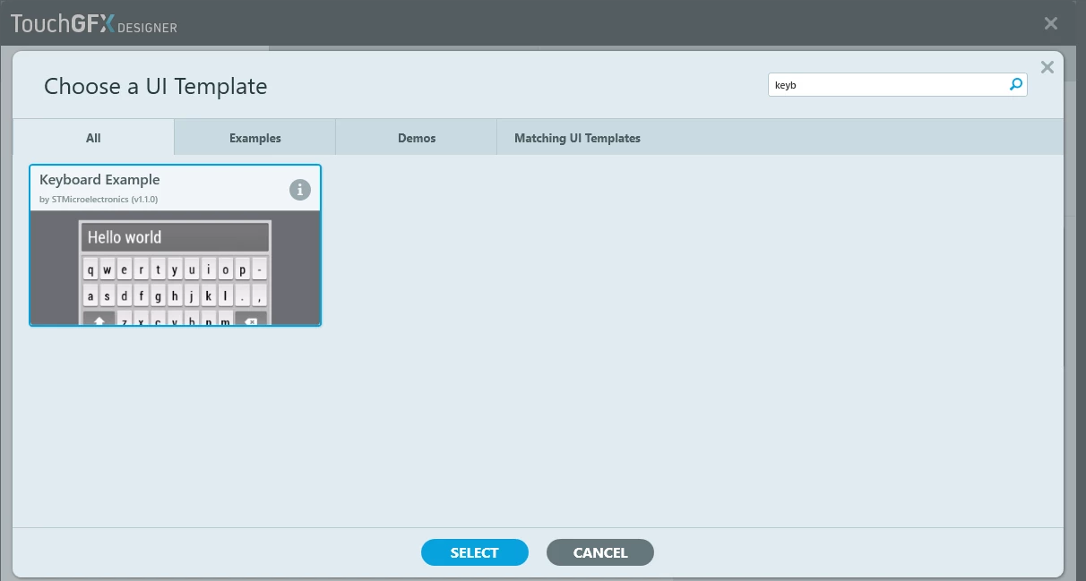Click the CANCEL button
This screenshot has width=1086, height=581.
600,552
